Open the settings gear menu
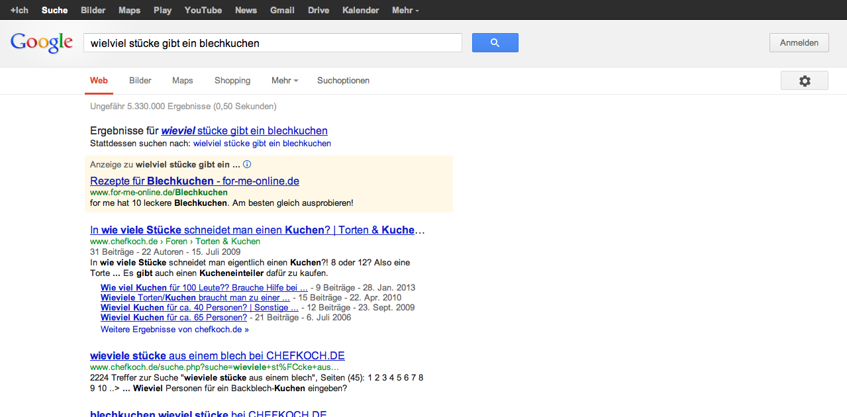The width and height of the screenshot is (847, 417). [x=804, y=81]
